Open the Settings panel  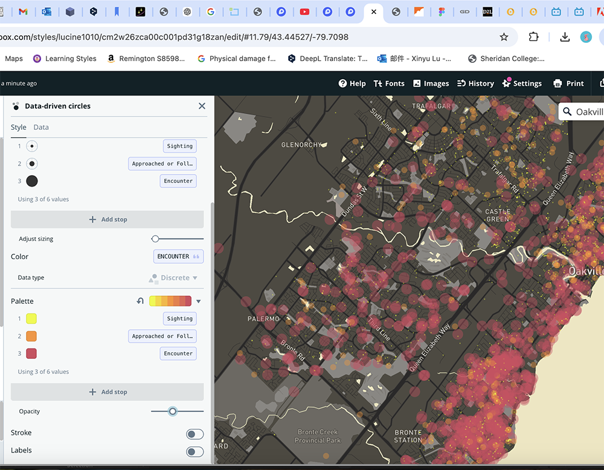pyautogui.click(x=522, y=83)
